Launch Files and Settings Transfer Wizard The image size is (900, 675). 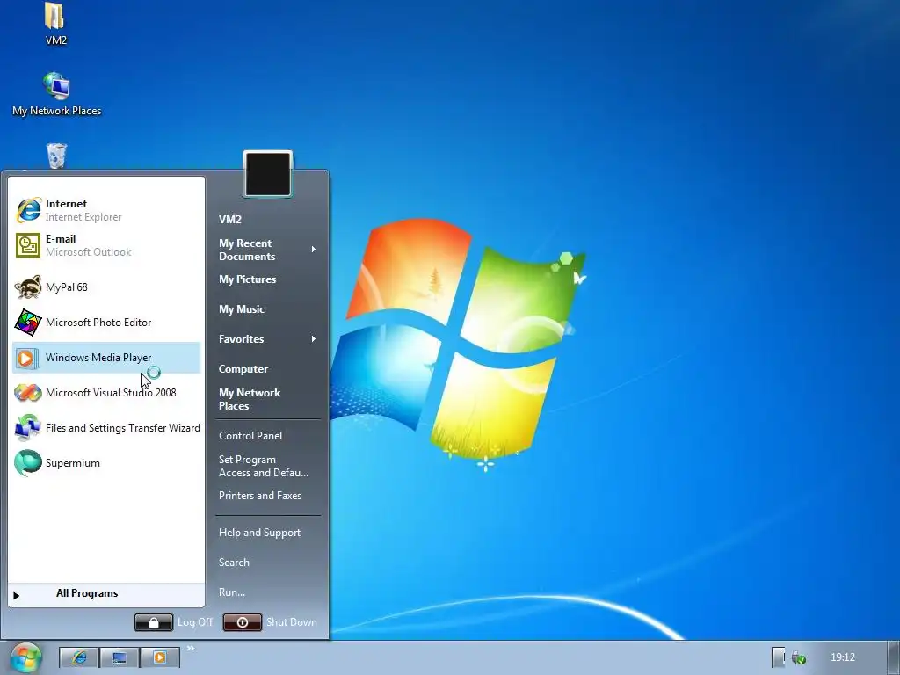pos(106,428)
